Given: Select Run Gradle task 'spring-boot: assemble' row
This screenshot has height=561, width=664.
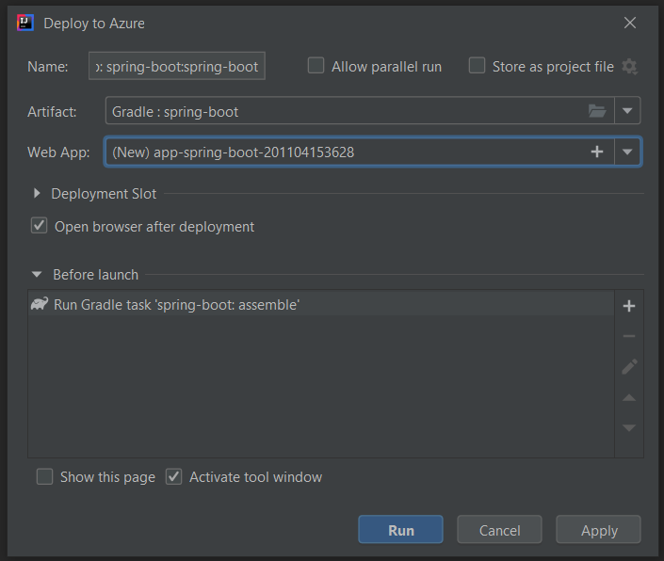Looking at the screenshot, I should point(321,304).
